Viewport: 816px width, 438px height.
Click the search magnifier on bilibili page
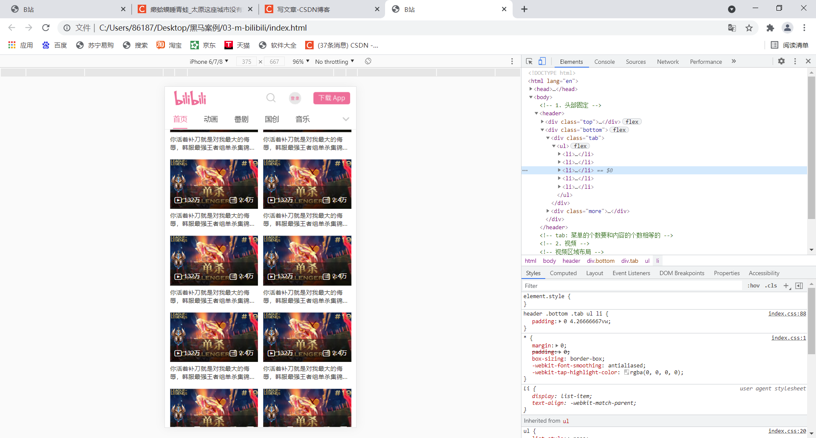[271, 98]
